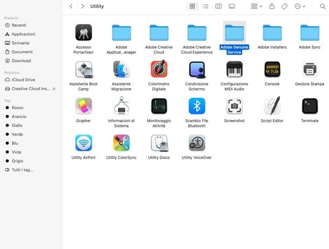Switch to column view
Screen dimensions: 329x249
pos(218,6)
